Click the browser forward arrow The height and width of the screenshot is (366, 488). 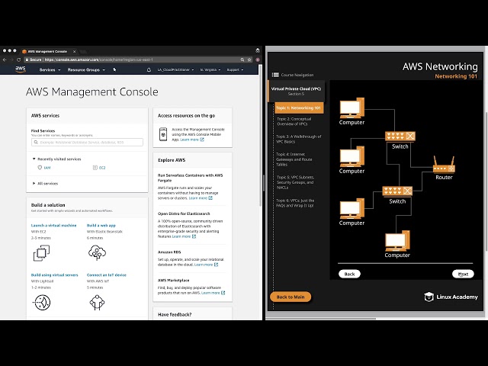click(x=11, y=59)
